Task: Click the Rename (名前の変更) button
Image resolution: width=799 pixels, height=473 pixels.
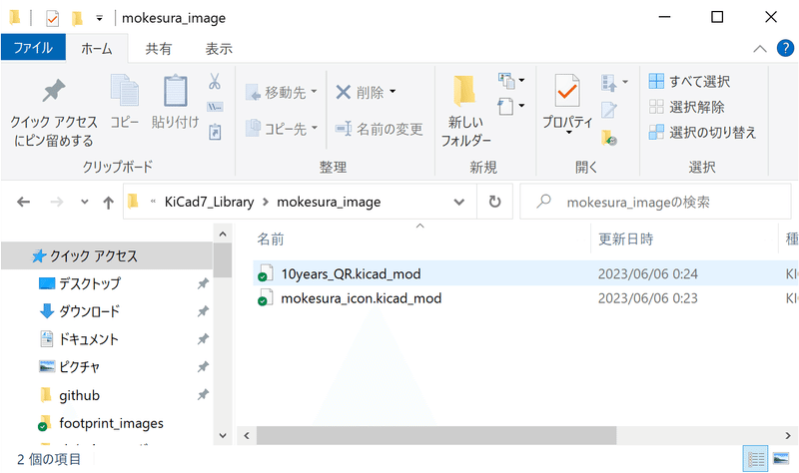Action: [380, 129]
